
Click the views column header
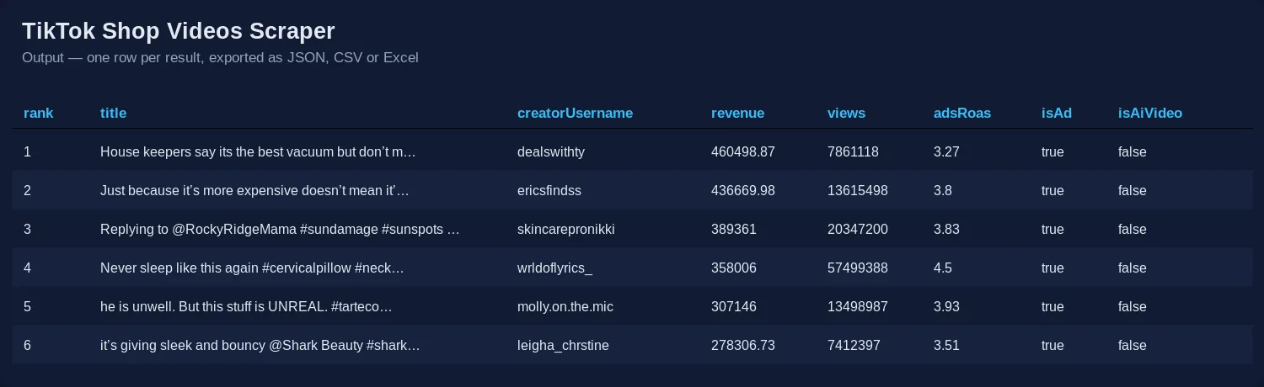846,113
